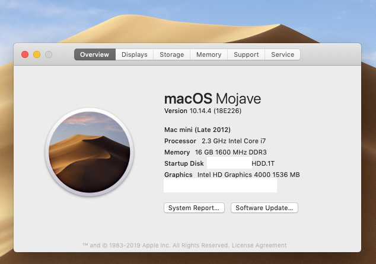This screenshot has width=376, height=264.
Task: Click processor value 2.3 GHz Intel Core i7
Action: 234,141
